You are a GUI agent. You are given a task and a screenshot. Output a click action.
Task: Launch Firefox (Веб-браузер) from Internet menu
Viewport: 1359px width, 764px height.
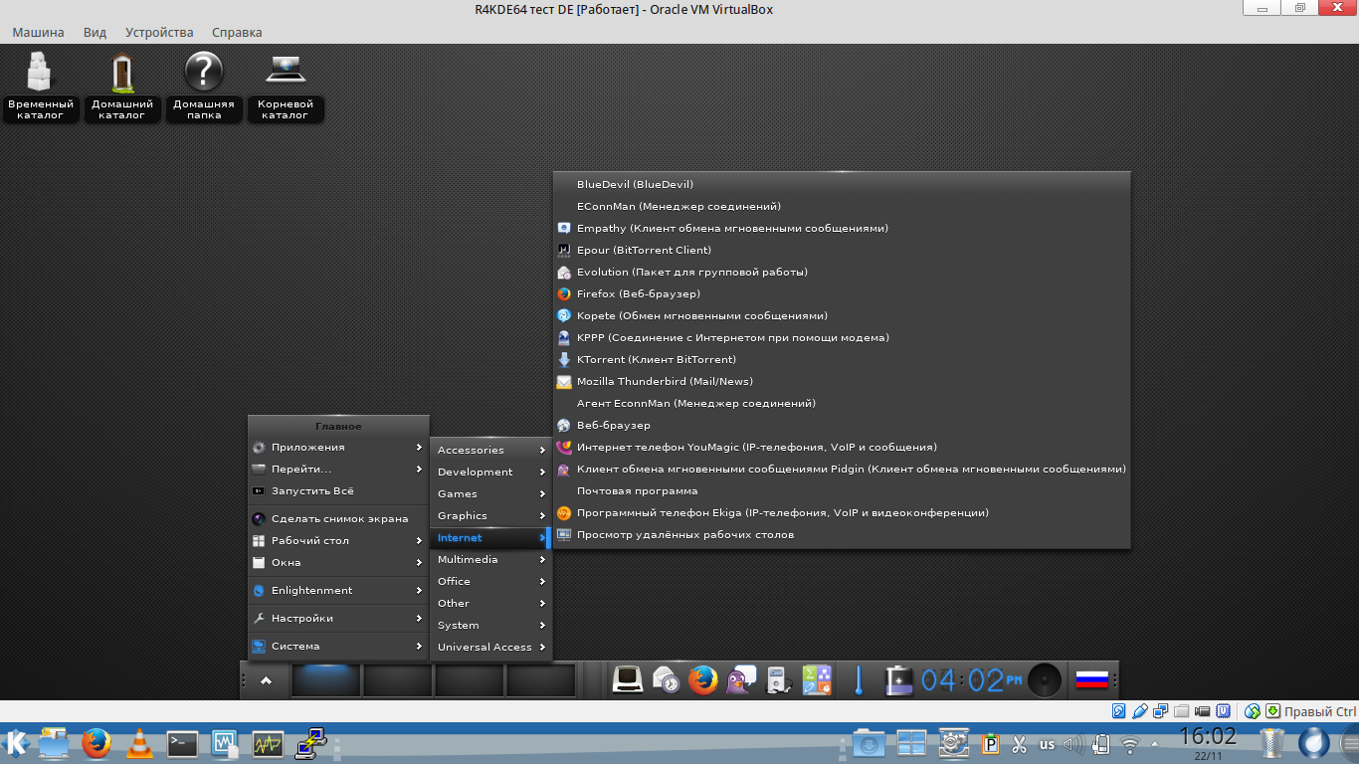(x=842, y=294)
